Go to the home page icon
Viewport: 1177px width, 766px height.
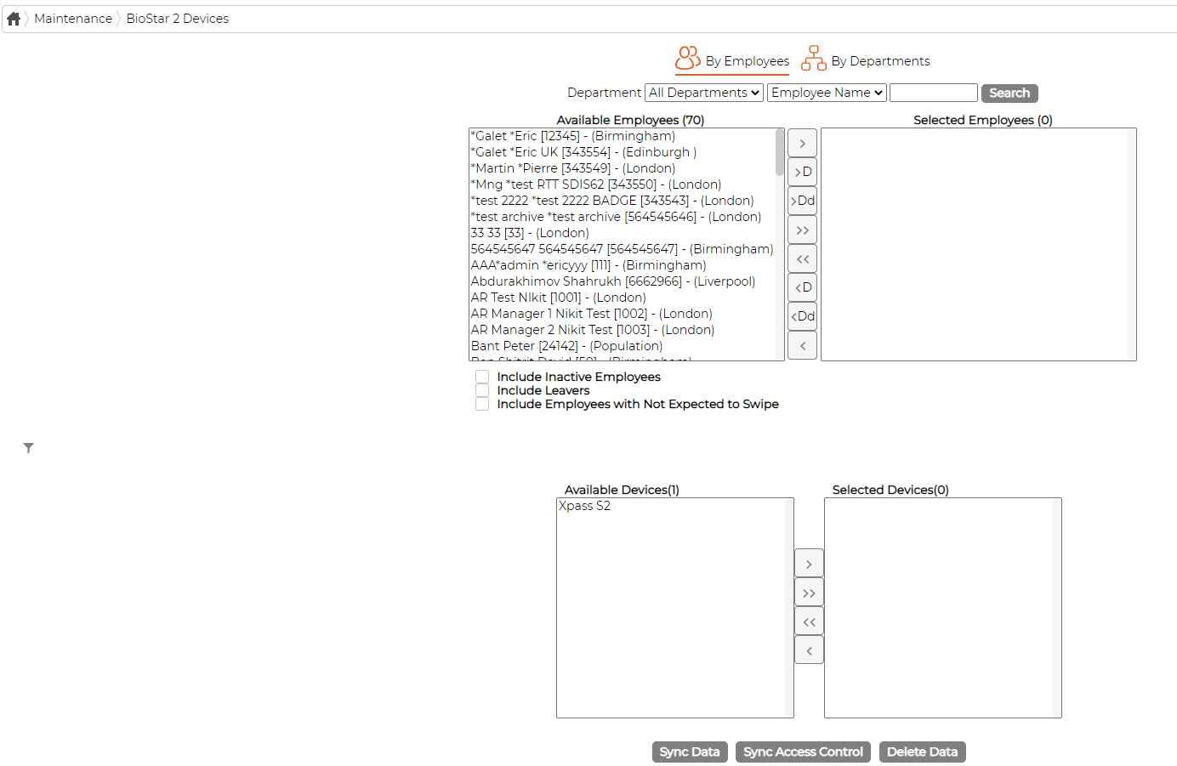tap(14, 19)
